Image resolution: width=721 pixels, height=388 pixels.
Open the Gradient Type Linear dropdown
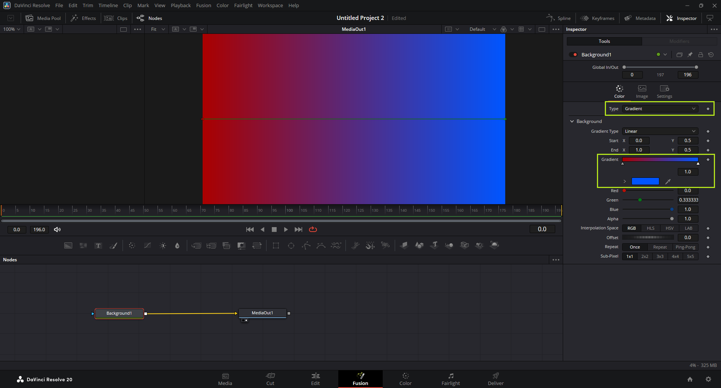[660, 131]
